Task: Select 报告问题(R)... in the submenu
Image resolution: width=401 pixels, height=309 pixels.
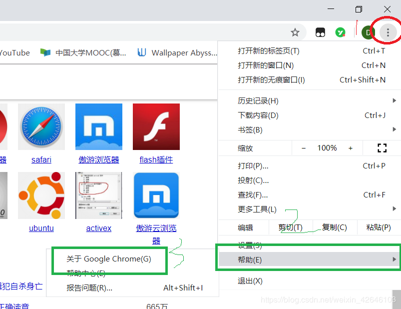Action: (x=132, y=288)
